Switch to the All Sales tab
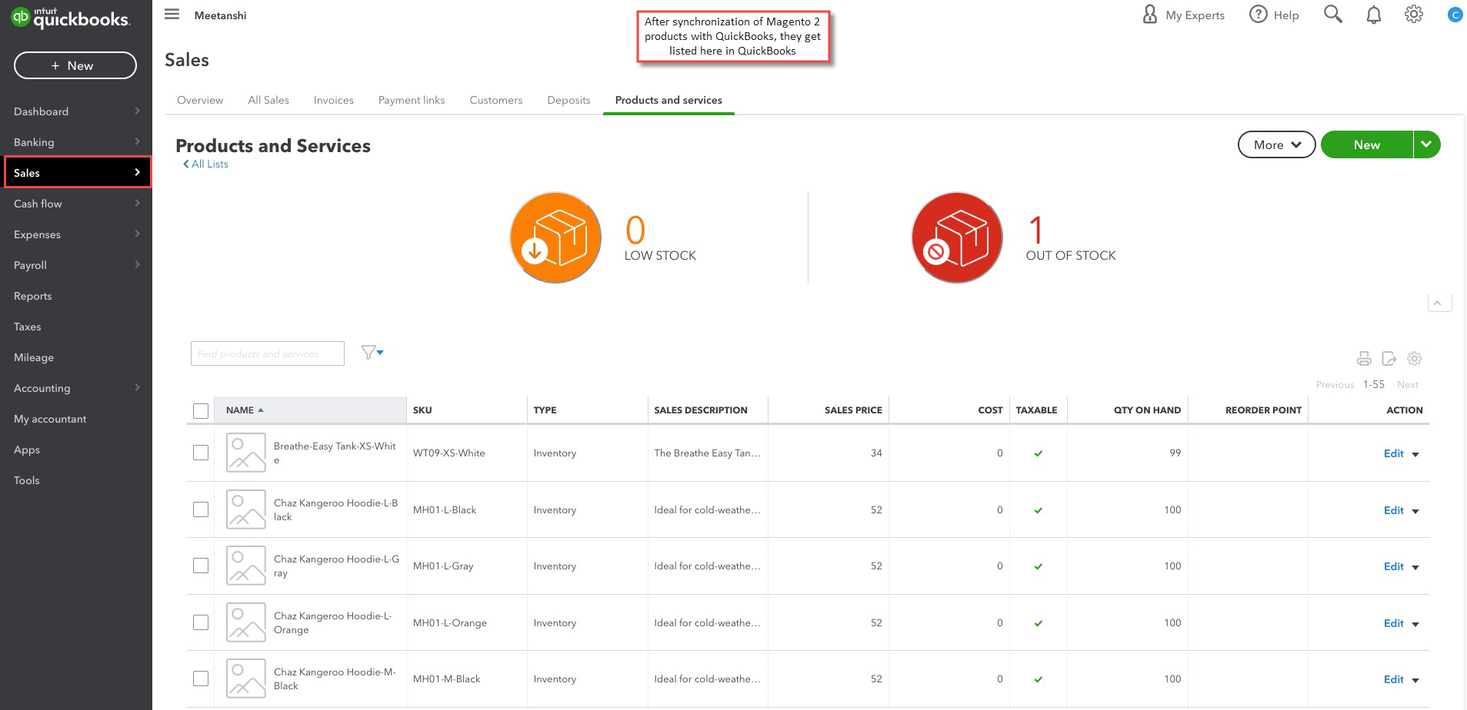 point(268,100)
